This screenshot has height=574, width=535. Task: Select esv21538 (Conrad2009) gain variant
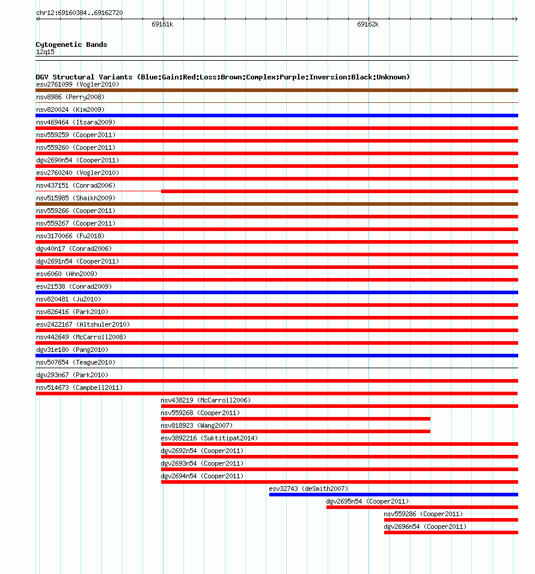click(74, 286)
